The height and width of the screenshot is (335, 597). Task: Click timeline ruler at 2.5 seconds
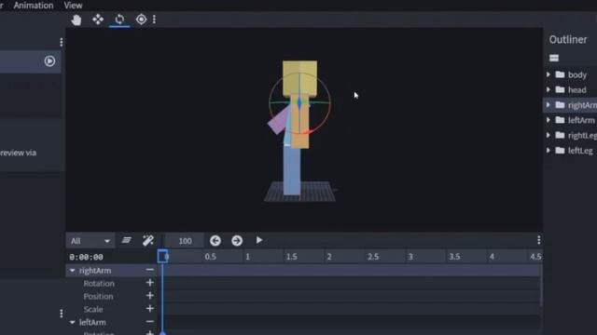373,257
